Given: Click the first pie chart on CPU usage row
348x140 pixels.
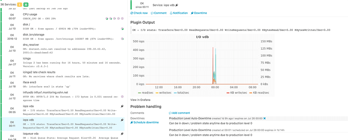Looking at the screenshot, I should [x=107, y=18].
